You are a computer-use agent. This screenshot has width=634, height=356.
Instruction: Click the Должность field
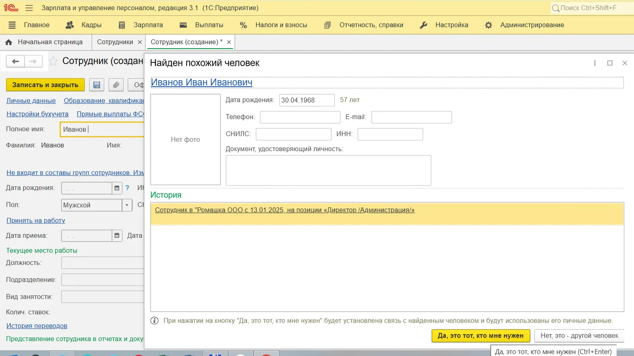(103, 263)
